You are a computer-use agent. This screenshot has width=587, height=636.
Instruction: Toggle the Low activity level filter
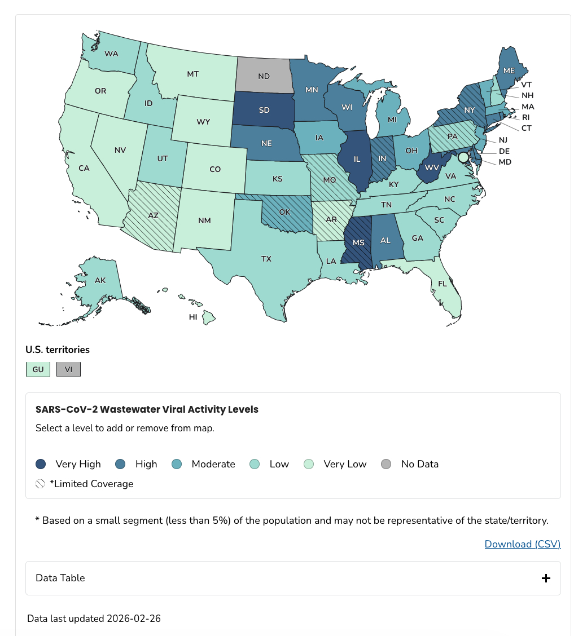pos(270,464)
